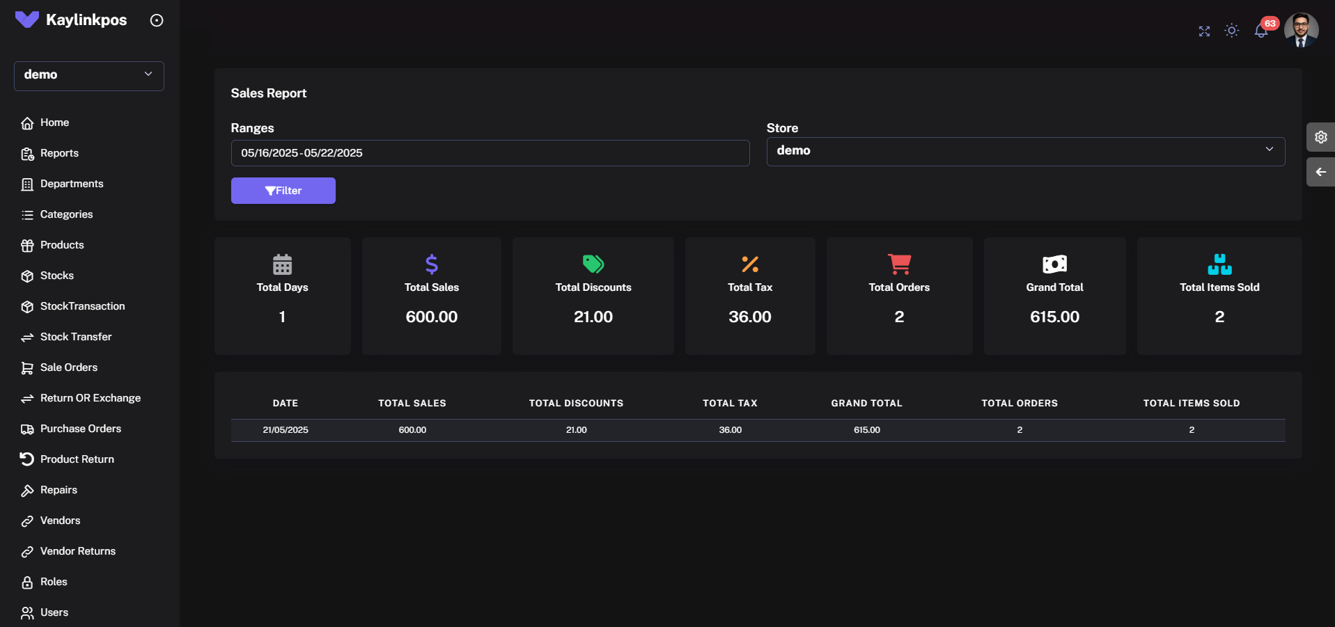
Task: Click the left arrow side tab
Action: (x=1320, y=172)
